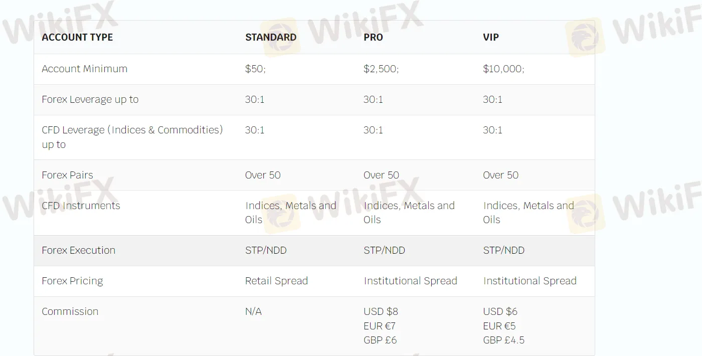Select the highlighted Forex Execution row label
702x356 pixels.
point(78,250)
